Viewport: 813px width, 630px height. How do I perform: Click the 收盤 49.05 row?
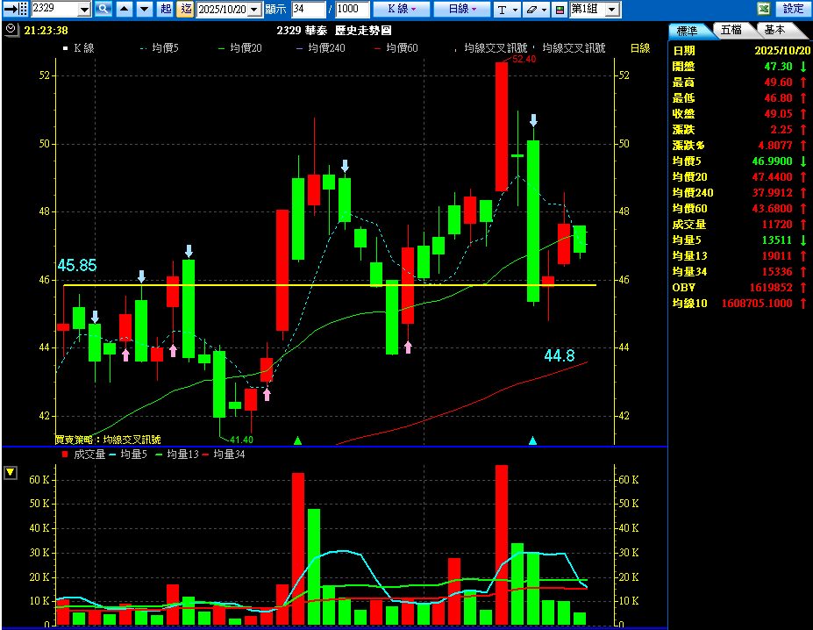click(x=740, y=114)
